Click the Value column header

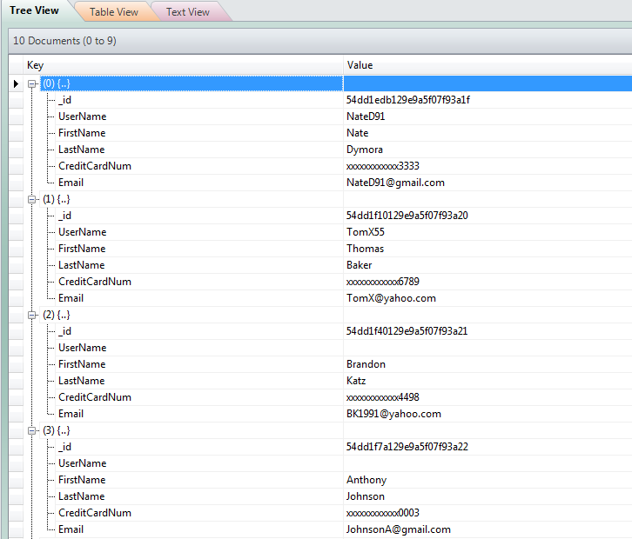point(487,65)
